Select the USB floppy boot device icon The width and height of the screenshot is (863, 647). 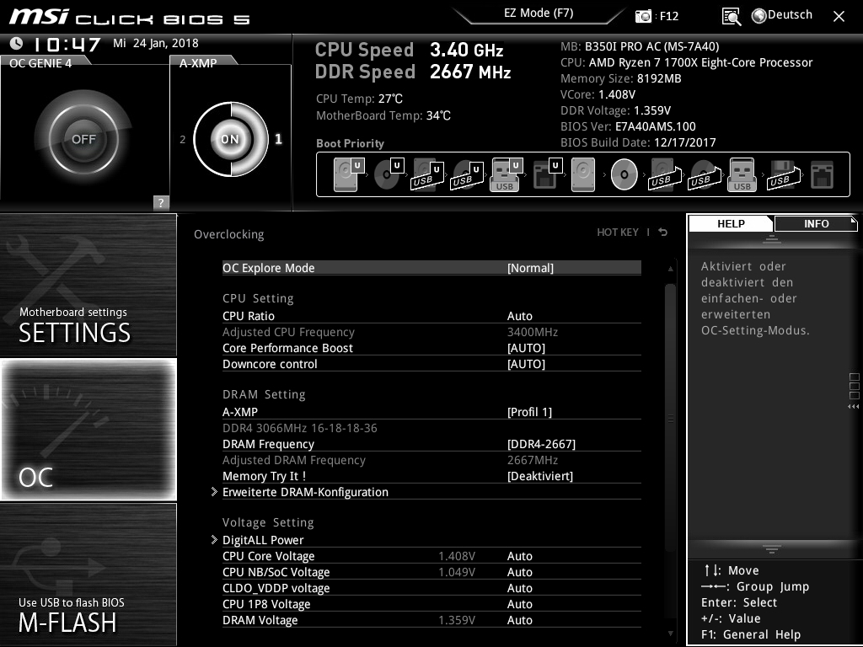click(x=783, y=174)
